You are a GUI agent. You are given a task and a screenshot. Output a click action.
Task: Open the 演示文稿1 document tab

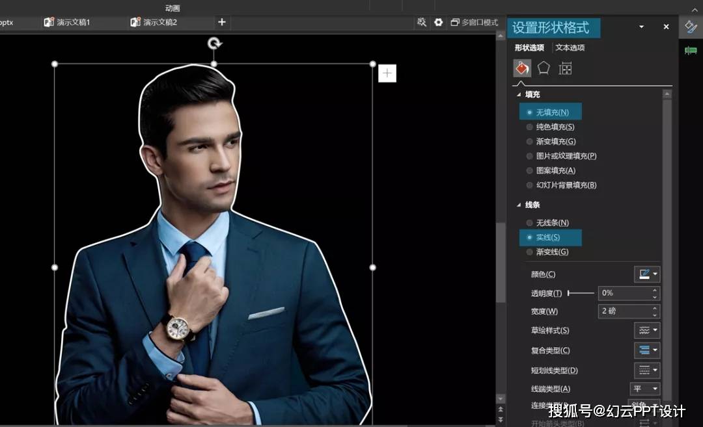pyautogui.click(x=67, y=22)
